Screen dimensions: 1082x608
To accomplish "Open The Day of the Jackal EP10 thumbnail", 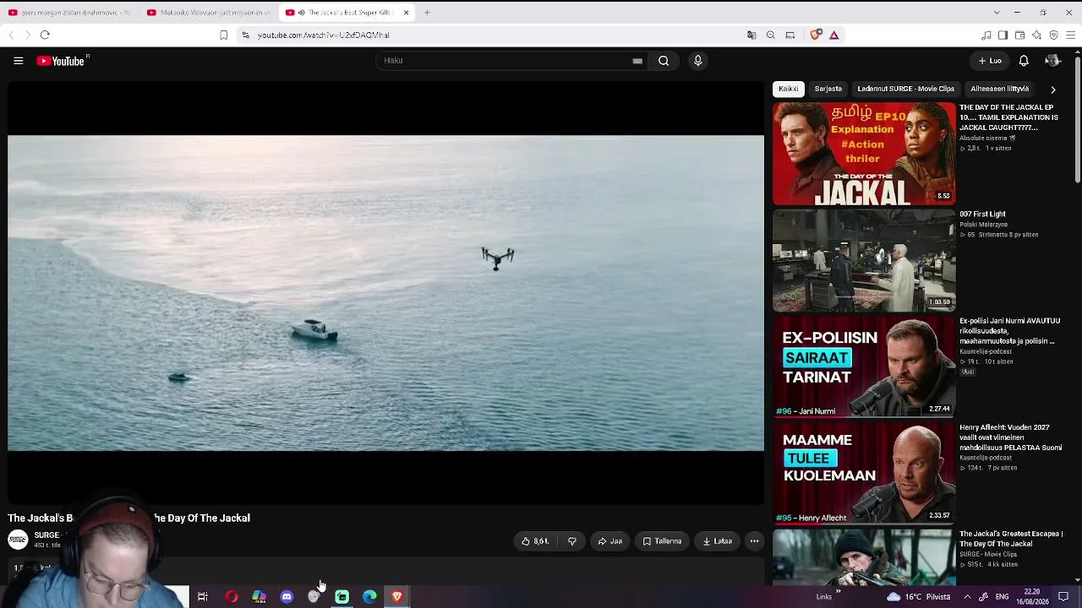I will [864, 154].
